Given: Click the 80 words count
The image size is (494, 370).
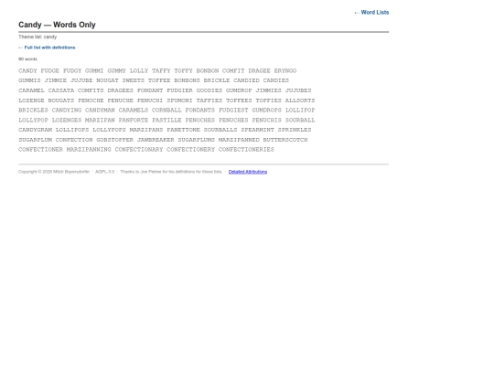Looking at the screenshot, I should tap(27, 59).
